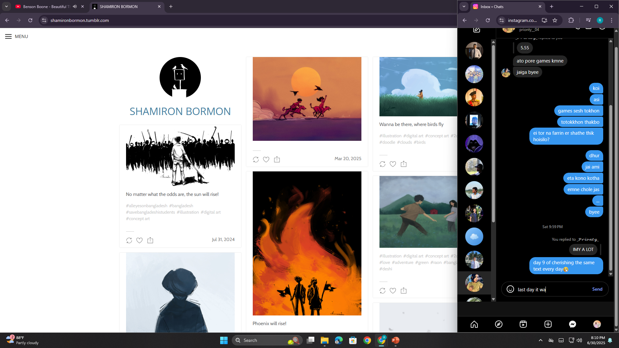This screenshot has height=348, width=619.
Task: Open Instagram profile avatar in bottom bar
Action: (597, 324)
